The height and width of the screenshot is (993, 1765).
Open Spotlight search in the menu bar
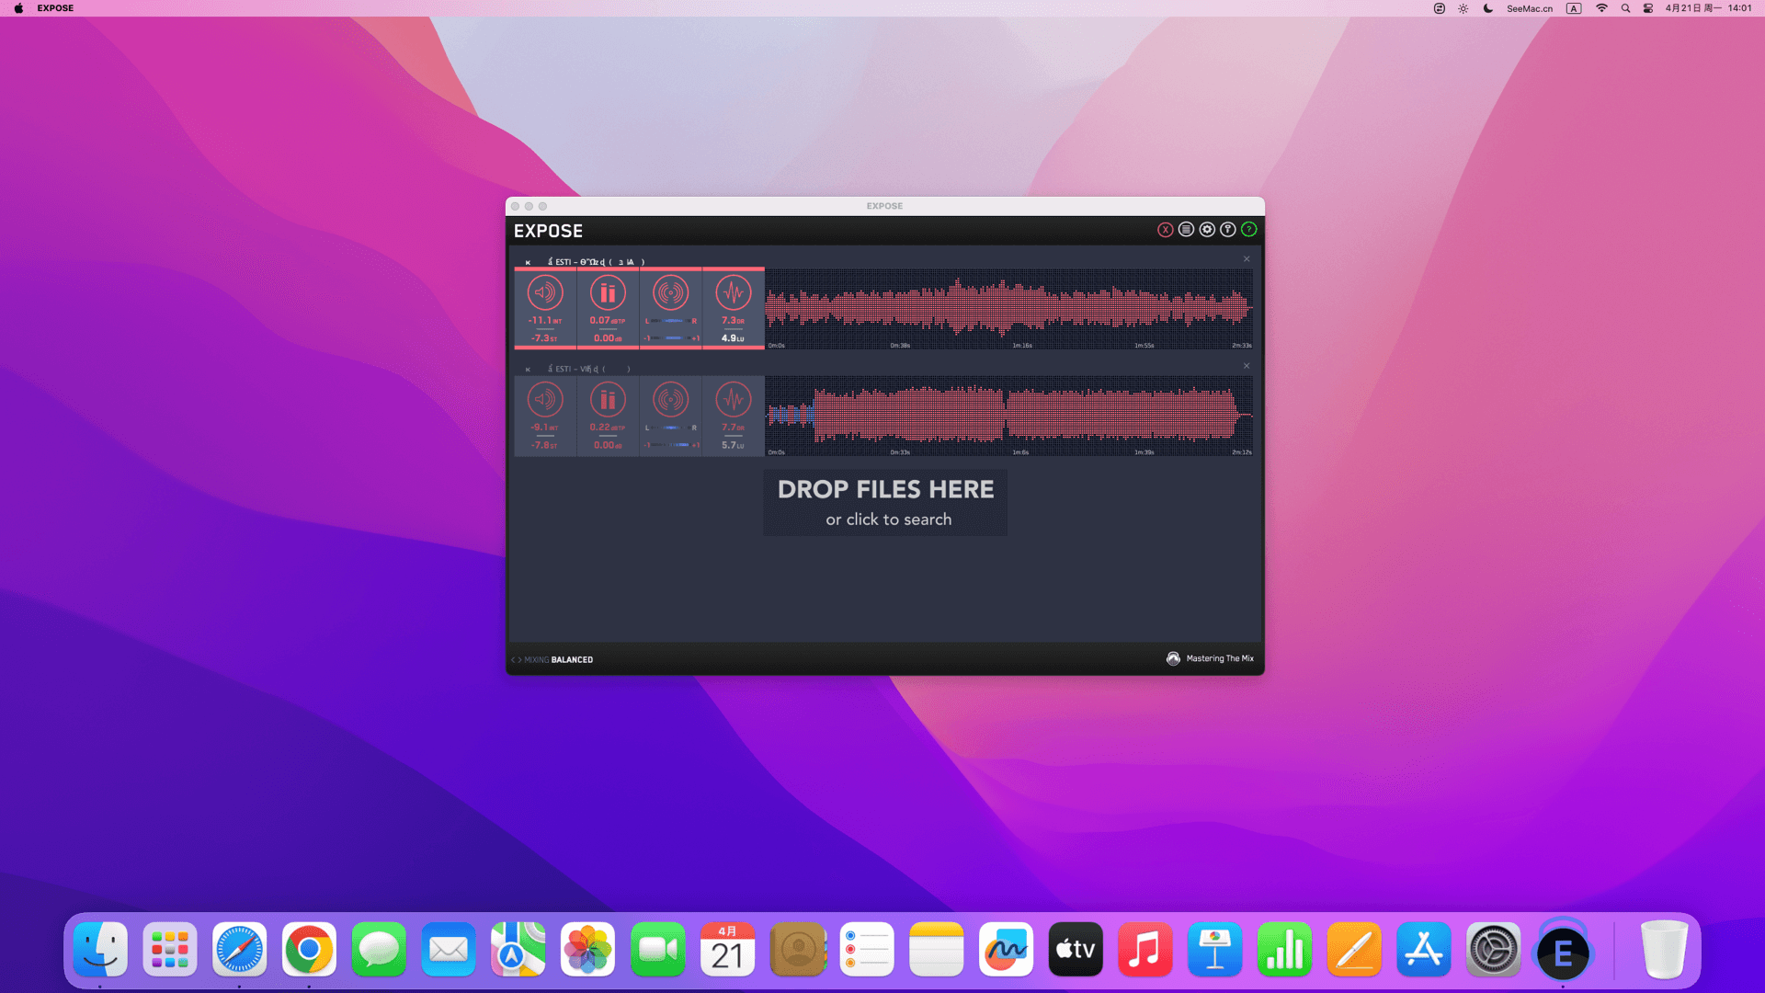coord(1625,8)
